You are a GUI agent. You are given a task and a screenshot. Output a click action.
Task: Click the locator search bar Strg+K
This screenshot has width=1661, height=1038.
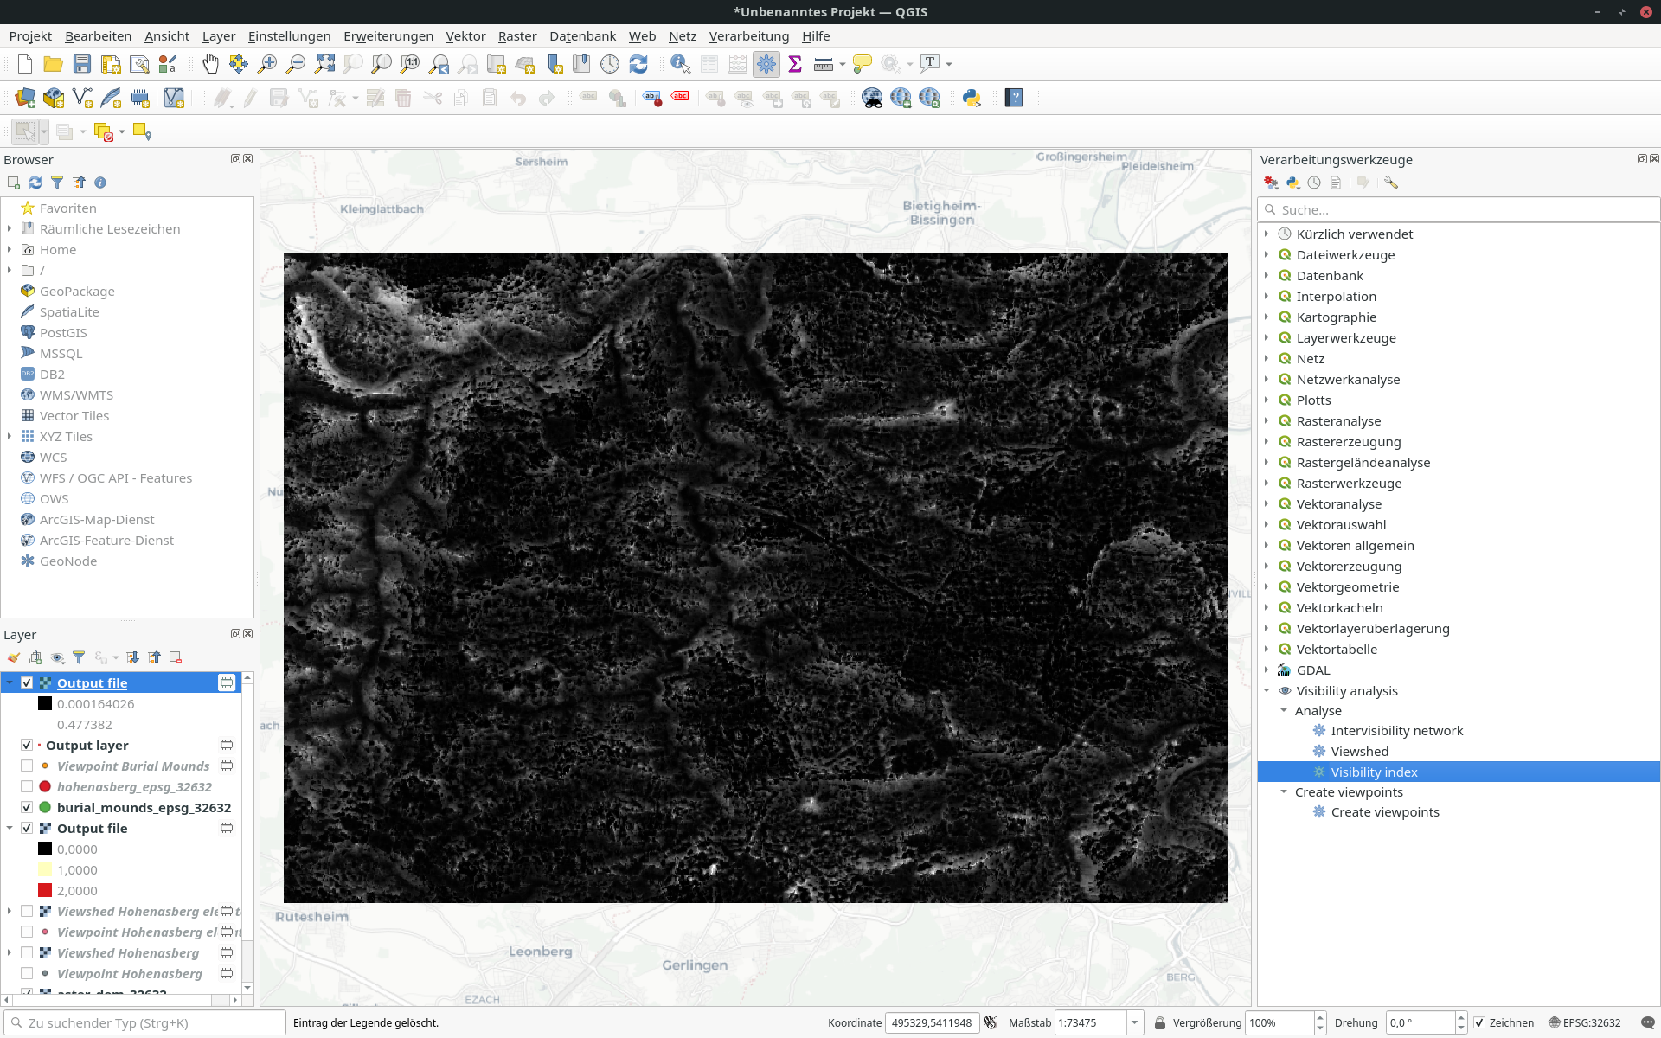(x=144, y=1022)
